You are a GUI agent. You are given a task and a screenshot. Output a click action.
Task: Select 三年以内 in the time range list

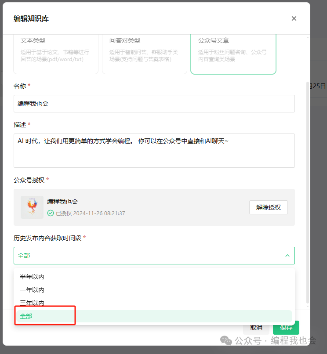coord(32,303)
